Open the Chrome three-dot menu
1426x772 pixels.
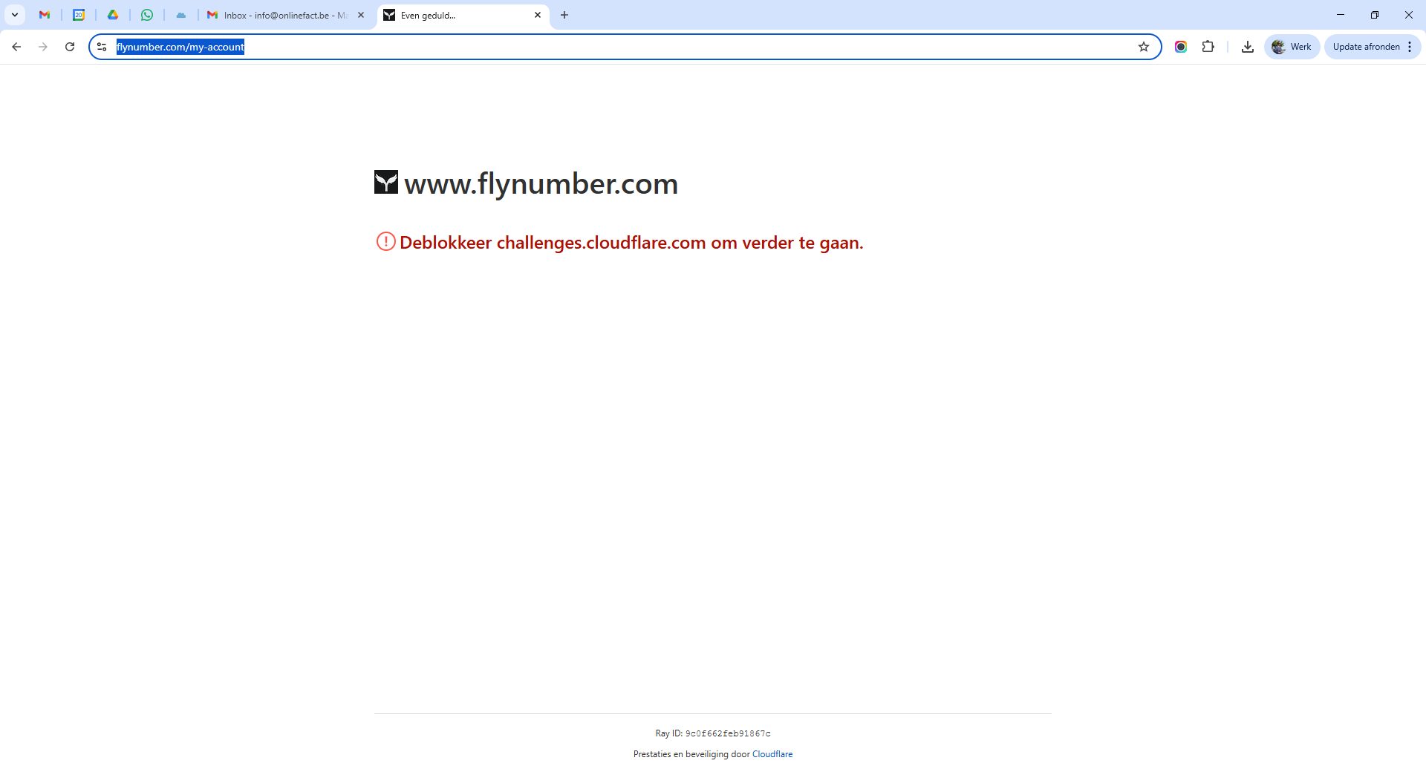point(1410,47)
